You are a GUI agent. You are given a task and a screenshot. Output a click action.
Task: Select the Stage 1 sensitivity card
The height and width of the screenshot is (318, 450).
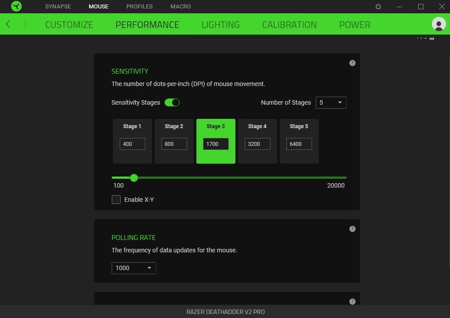point(132,141)
